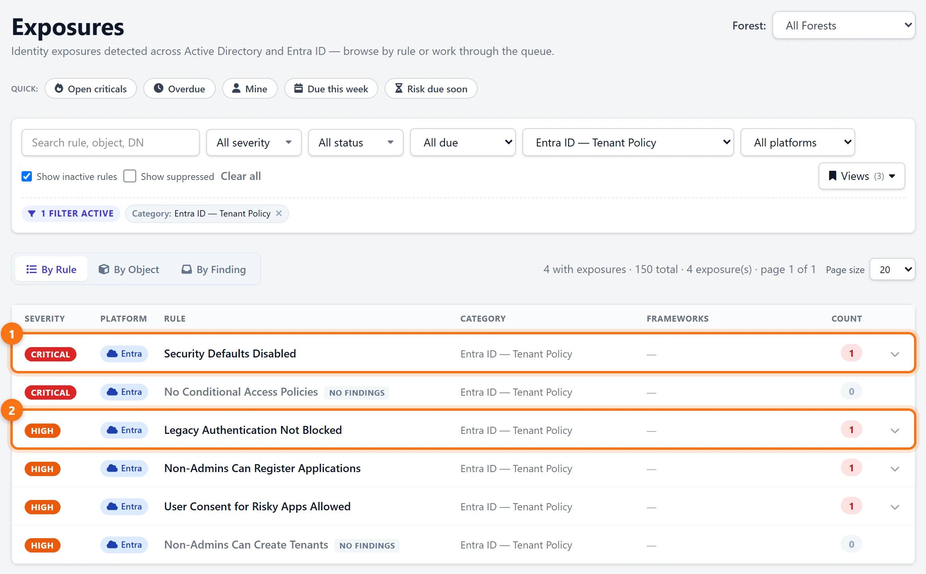Open the saved Views menu

(862, 176)
